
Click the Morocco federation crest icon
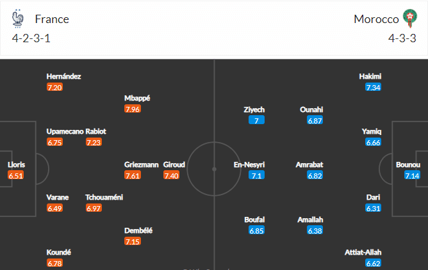pyautogui.click(x=410, y=19)
